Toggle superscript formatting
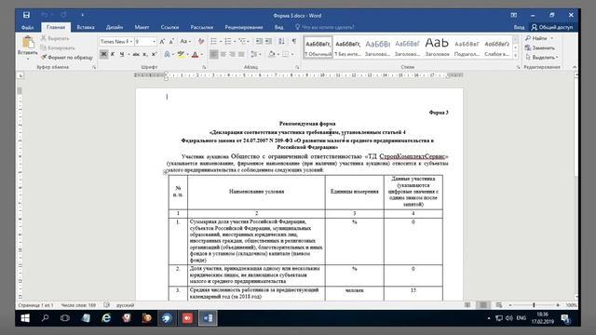 tap(154, 55)
